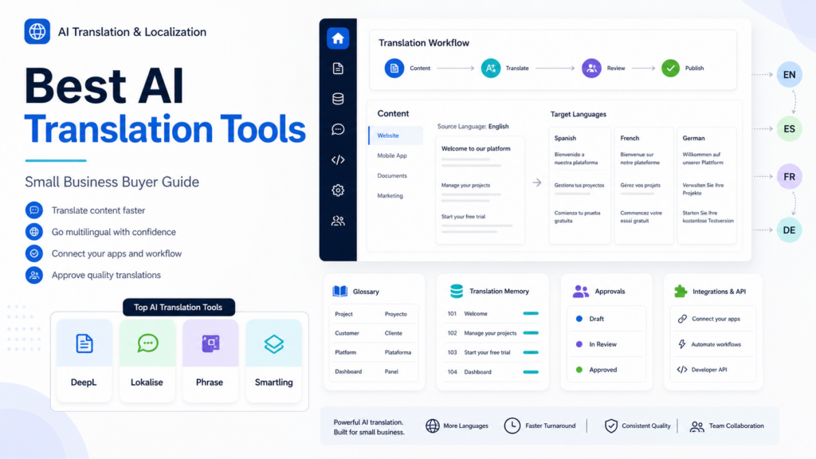Click the people icon beside Team Collaboration
The width and height of the screenshot is (816, 459).
696,426
